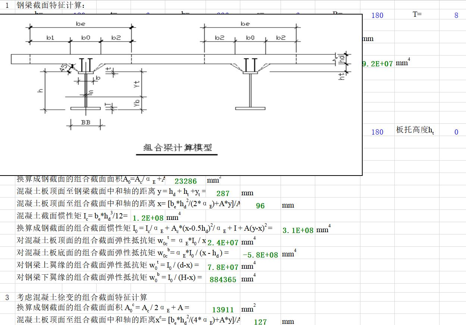Select the result value 2.4E+07
This screenshot has height=325, width=466.
pyautogui.click(x=223, y=243)
